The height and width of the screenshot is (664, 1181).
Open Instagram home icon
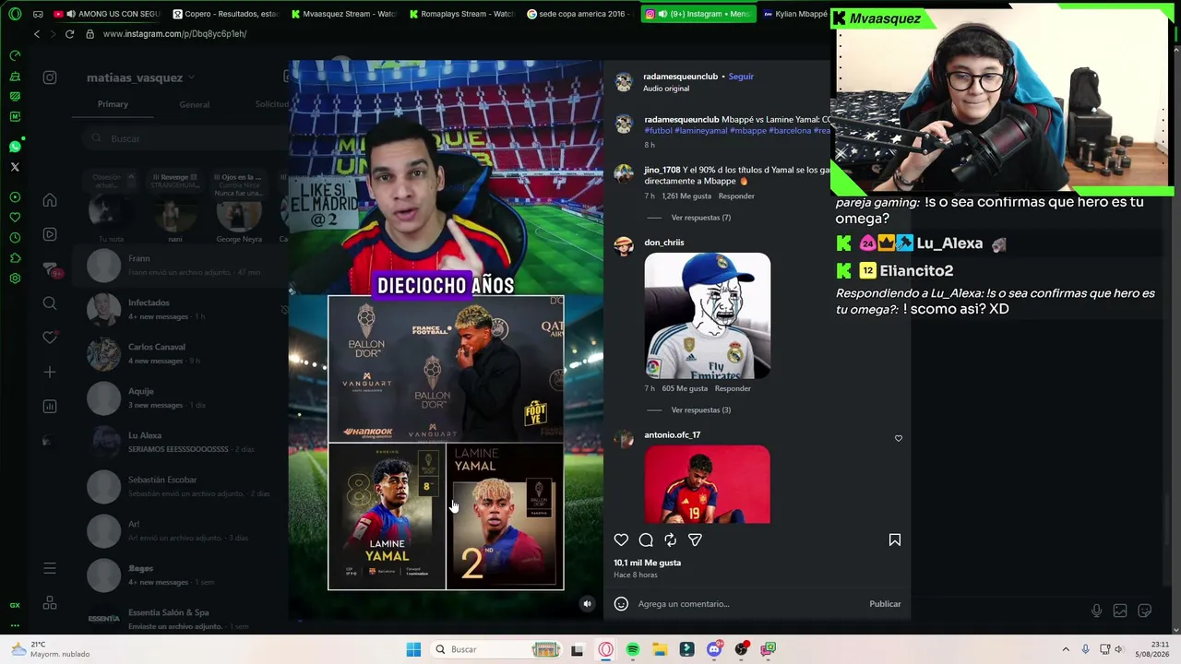coord(50,200)
